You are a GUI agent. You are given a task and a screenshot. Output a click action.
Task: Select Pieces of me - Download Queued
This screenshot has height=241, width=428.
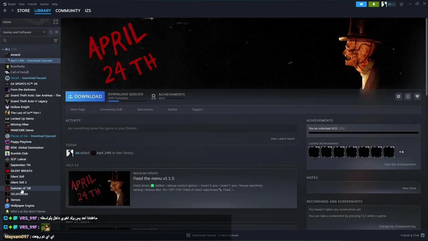33,136
